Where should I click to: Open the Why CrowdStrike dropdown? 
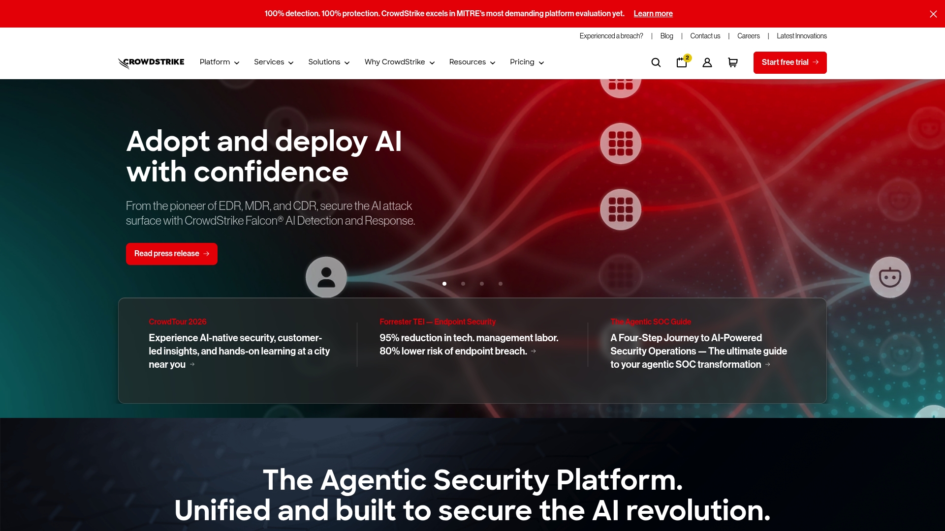[x=399, y=62]
